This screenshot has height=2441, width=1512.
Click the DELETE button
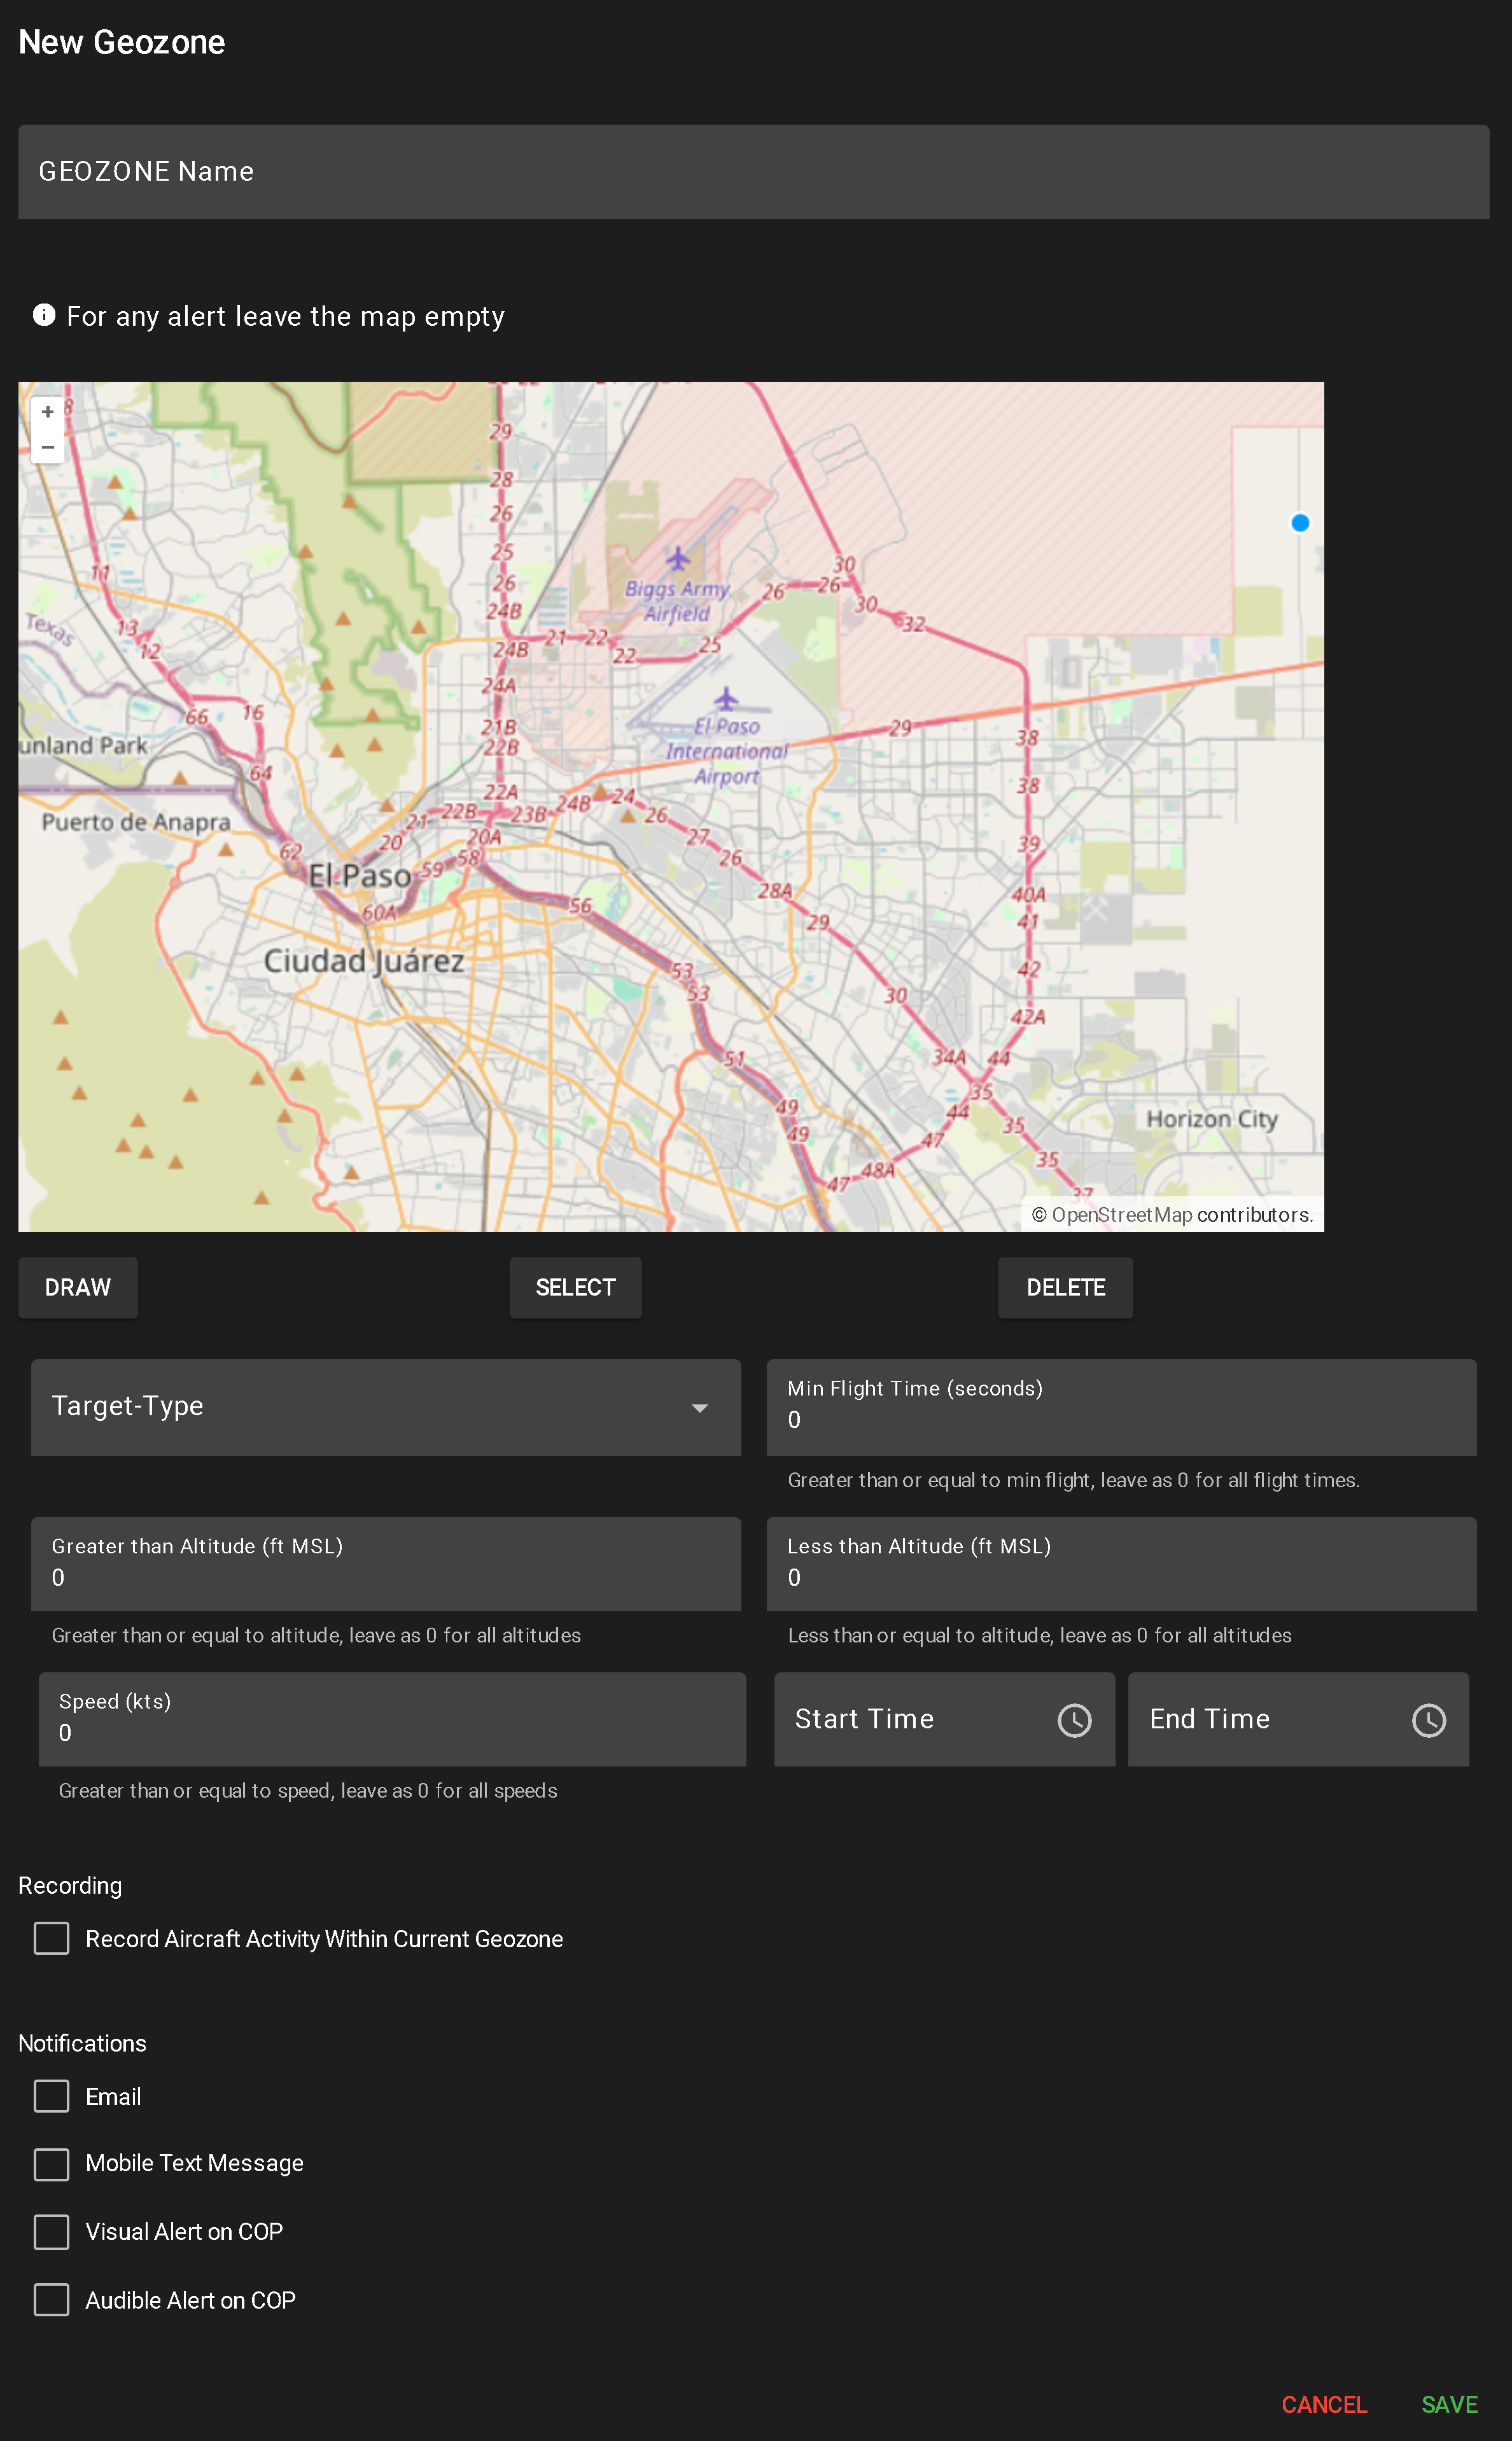click(x=1065, y=1288)
